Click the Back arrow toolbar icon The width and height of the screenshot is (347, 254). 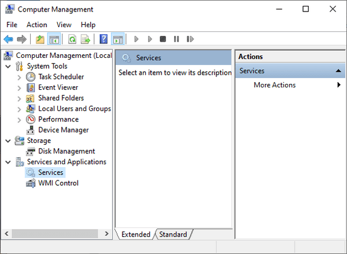(9, 39)
